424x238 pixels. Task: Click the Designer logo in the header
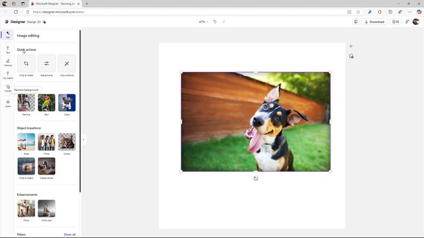click(15, 22)
